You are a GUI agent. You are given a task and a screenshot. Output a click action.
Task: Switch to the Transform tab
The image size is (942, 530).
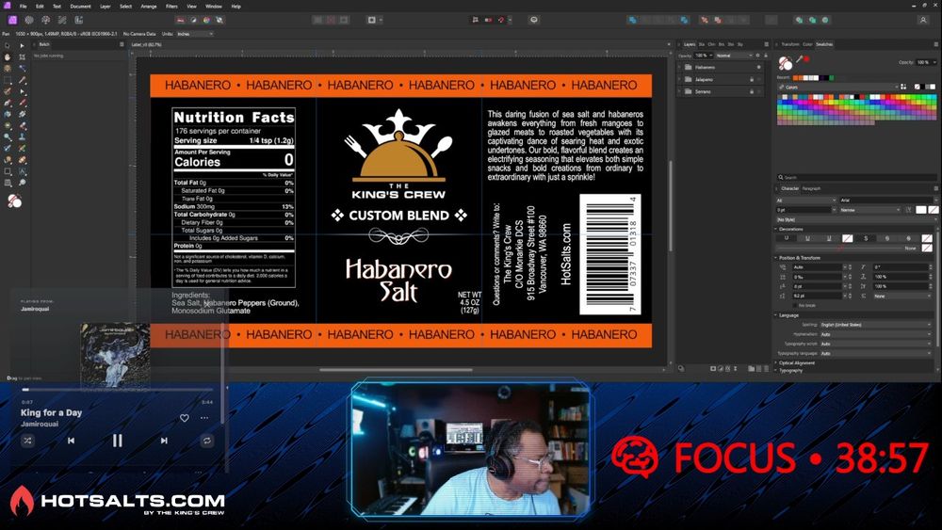coord(790,44)
